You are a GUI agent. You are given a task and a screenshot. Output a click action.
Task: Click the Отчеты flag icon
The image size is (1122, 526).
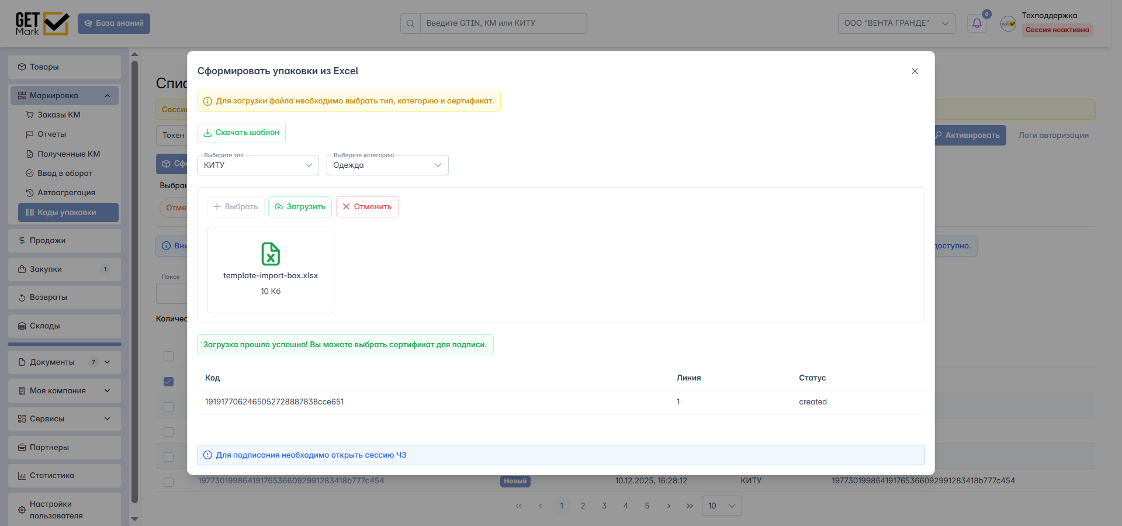click(30, 134)
